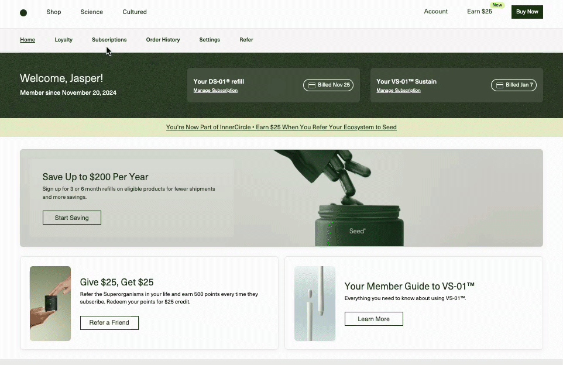Click the Seed dark circle logo
The height and width of the screenshot is (365, 563).
23,13
